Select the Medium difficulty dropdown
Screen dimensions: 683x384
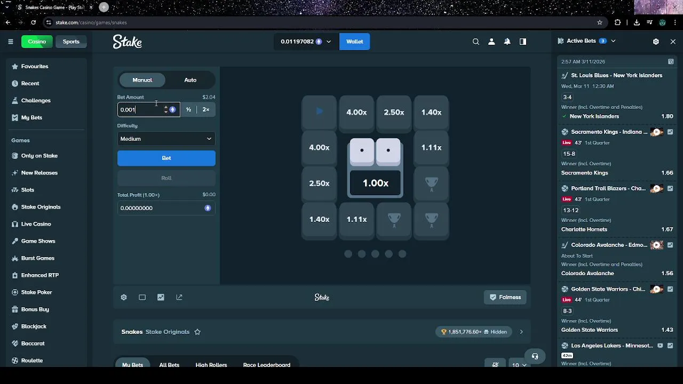(166, 139)
